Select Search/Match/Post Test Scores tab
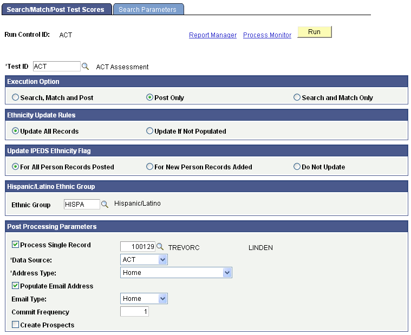The image size is (411, 335). pyautogui.click(x=57, y=9)
